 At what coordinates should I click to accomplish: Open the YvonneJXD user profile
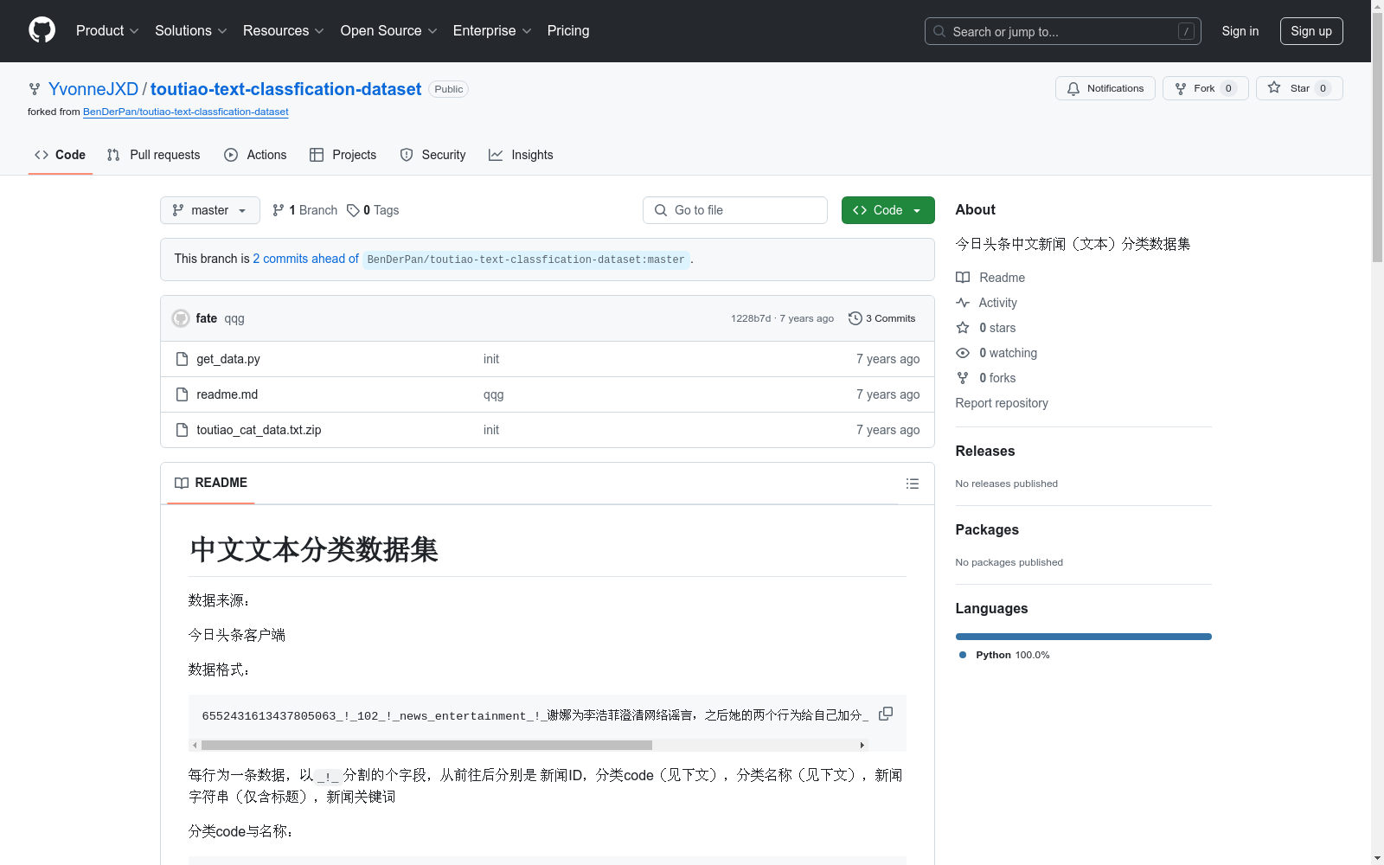[x=93, y=89]
